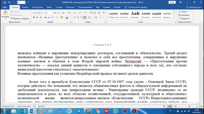
Task: Increase paragraph indent
Action: (95, 13)
